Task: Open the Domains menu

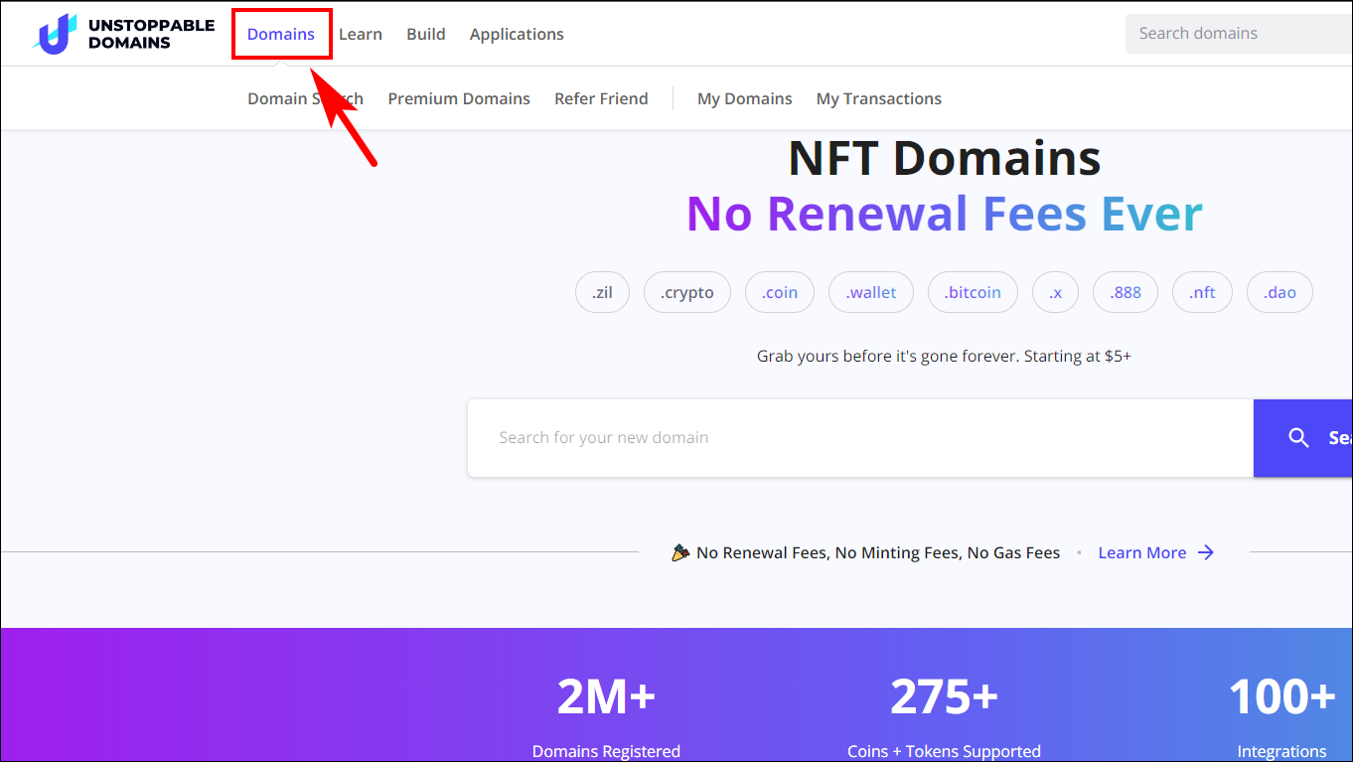Action: pos(281,34)
